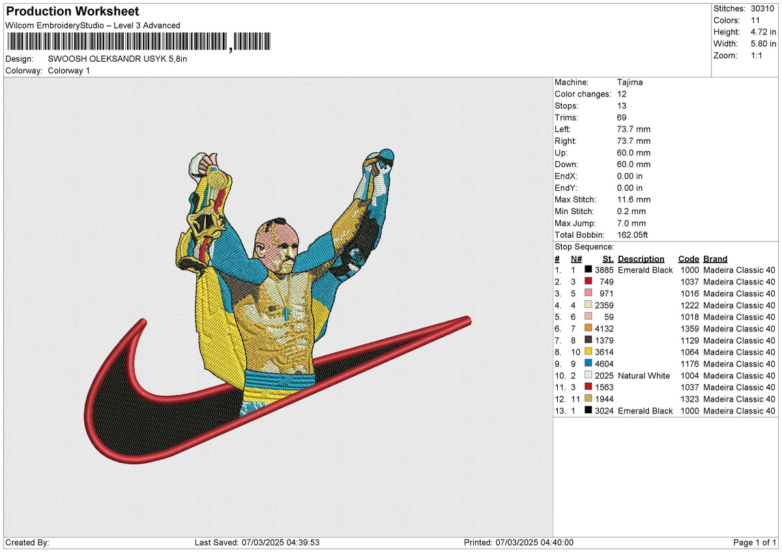Click the Trims value 69
782x552 pixels.
[x=622, y=117]
